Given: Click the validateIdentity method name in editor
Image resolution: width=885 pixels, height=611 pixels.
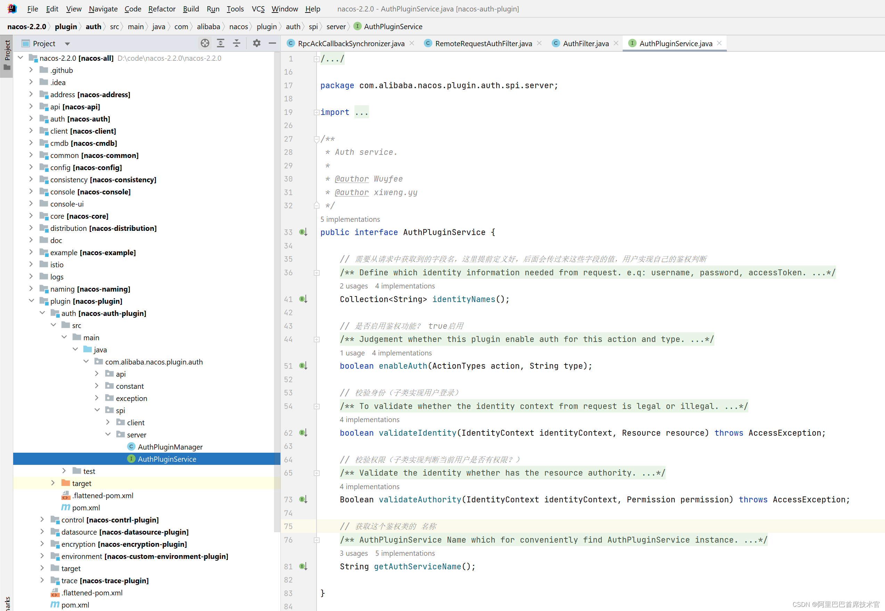Looking at the screenshot, I should (418, 433).
